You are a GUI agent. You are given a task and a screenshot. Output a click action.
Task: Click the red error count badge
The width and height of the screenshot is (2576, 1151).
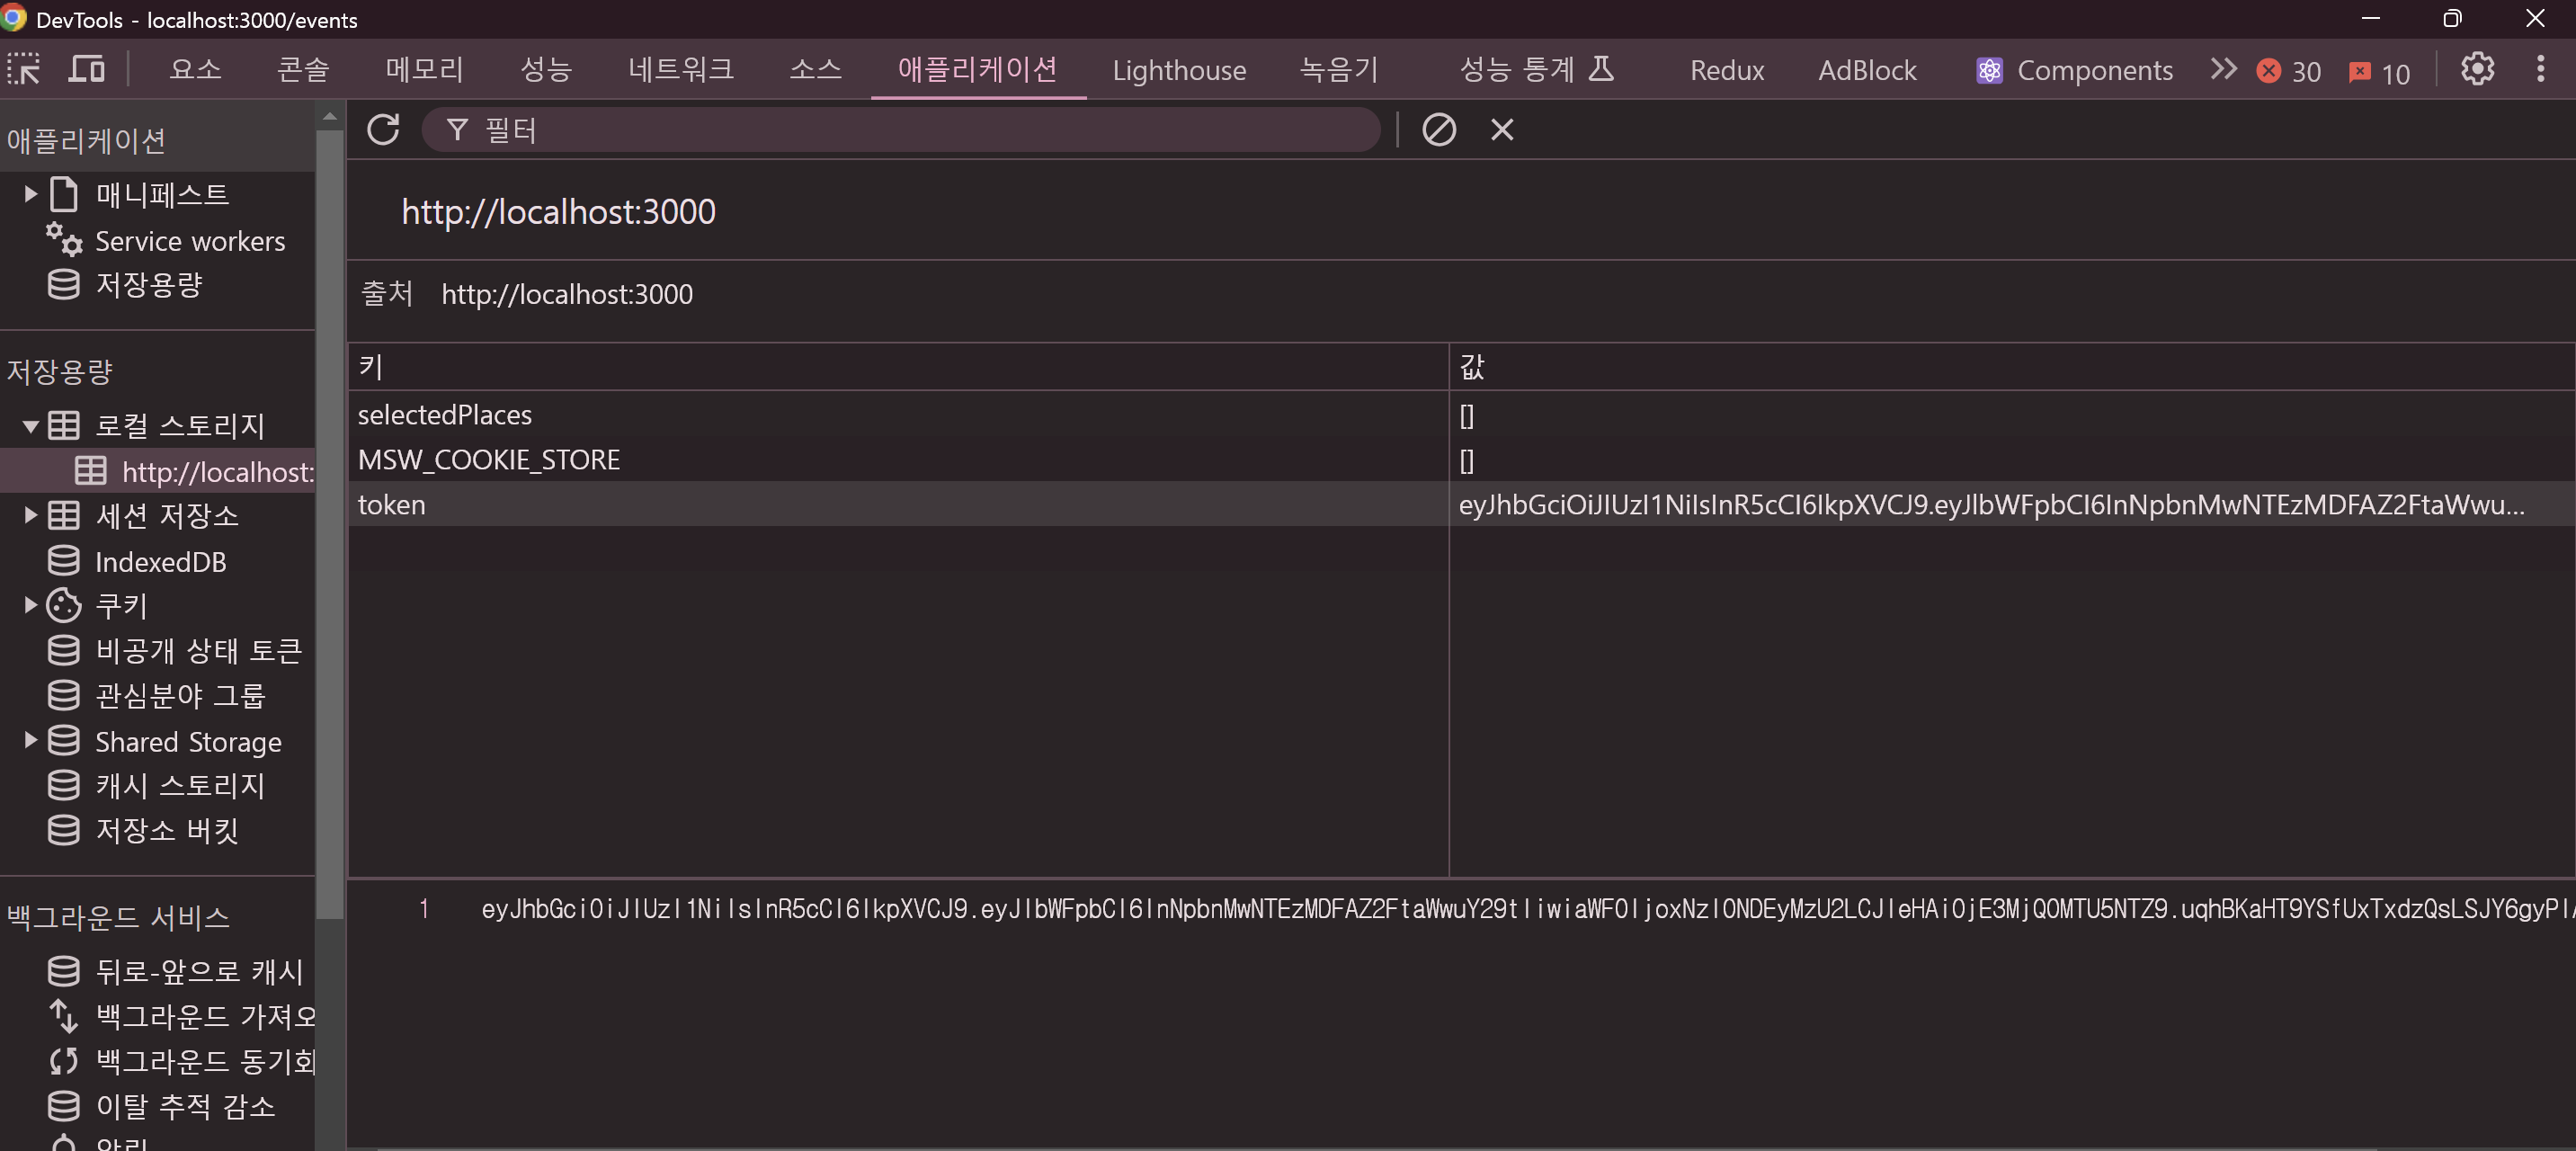pyautogui.click(x=2288, y=71)
